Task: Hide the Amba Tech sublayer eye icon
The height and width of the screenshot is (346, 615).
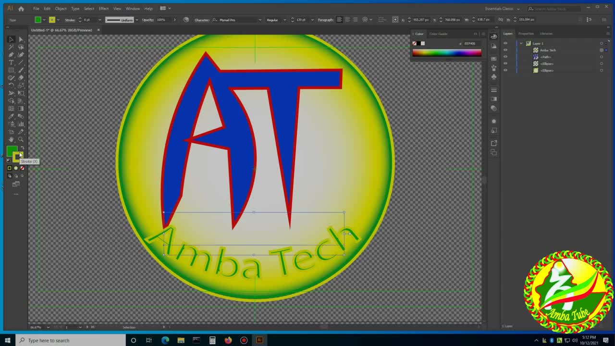Action: 505,50
